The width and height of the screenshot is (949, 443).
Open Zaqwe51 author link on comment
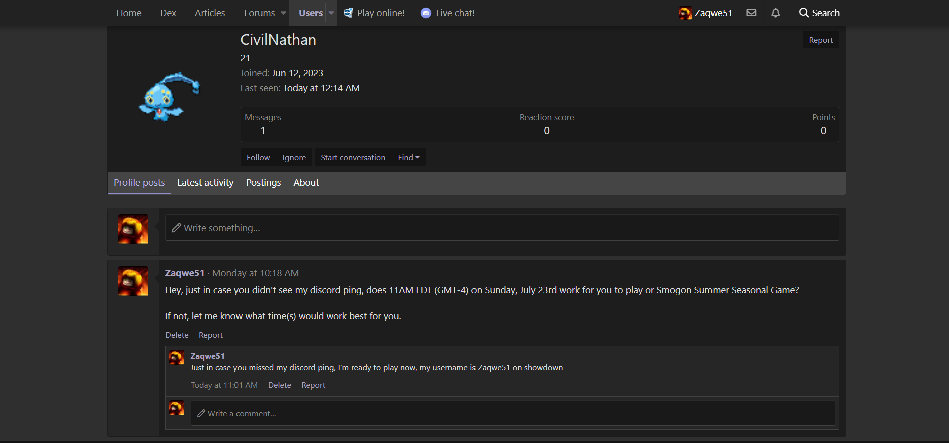pos(207,356)
